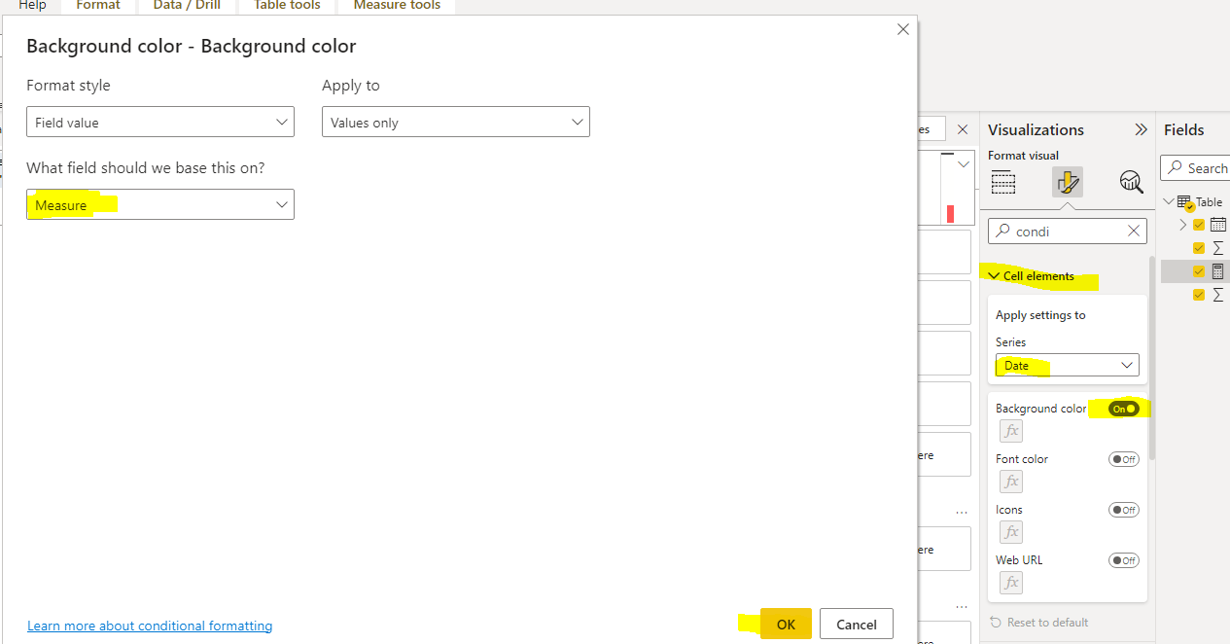Viewport: 1230px width, 644px height.
Task: Turn on the Font color toggle
Action: pos(1124,459)
